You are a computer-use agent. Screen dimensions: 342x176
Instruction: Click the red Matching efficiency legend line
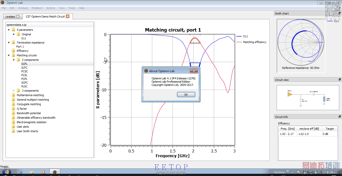239,42
